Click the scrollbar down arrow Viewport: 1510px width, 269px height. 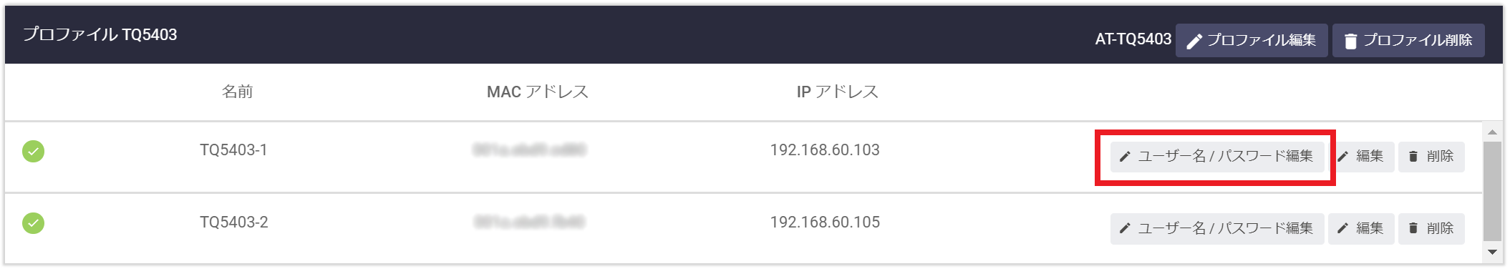coord(1492,252)
